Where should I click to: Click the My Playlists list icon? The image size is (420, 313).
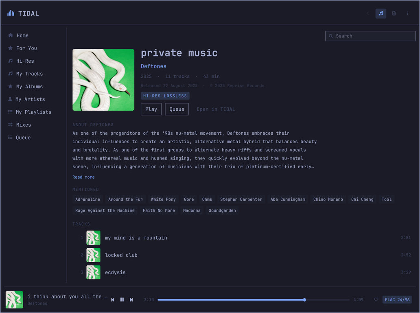pyautogui.click(x=11, y=112)
